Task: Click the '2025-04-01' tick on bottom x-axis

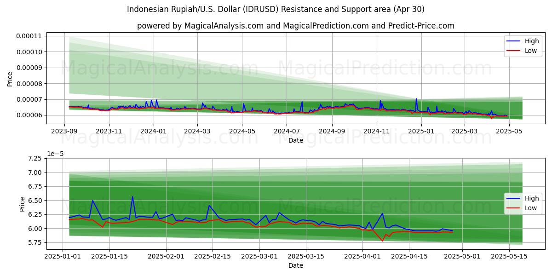Action: click(x=362, y=256)
